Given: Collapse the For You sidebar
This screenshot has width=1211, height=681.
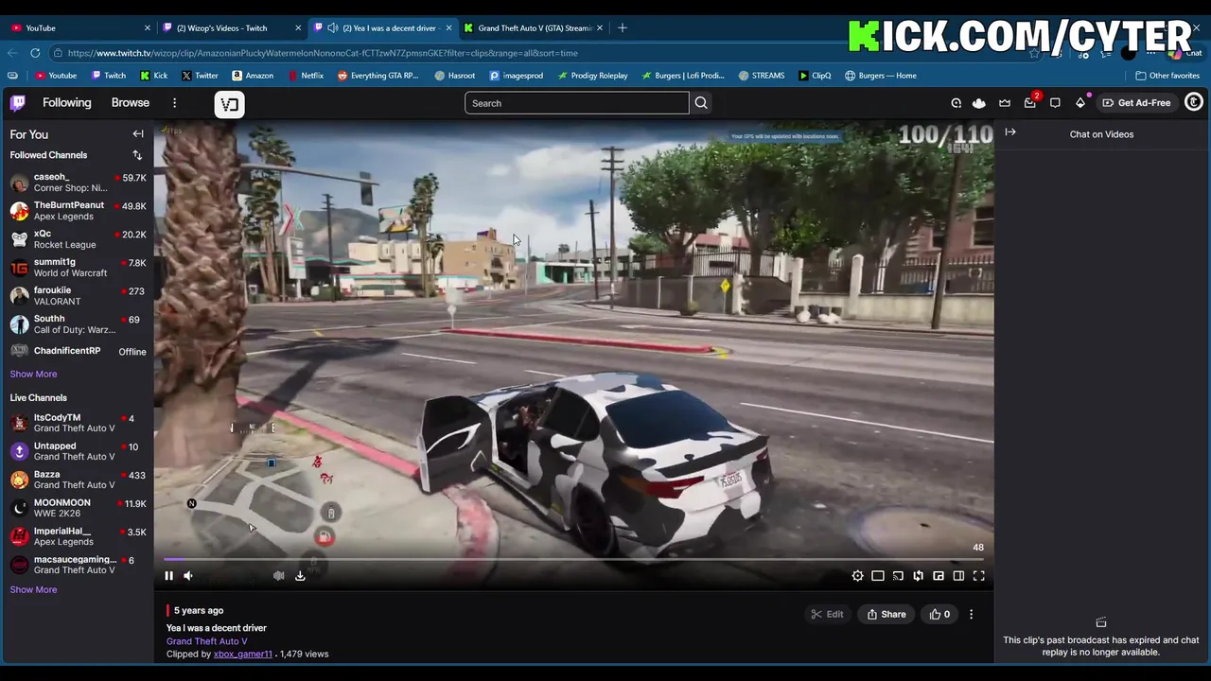Looking at the screenshot, I should 138,134.
